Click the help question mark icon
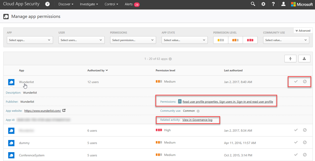Screen dimensions: 315x161 (273, 4)
